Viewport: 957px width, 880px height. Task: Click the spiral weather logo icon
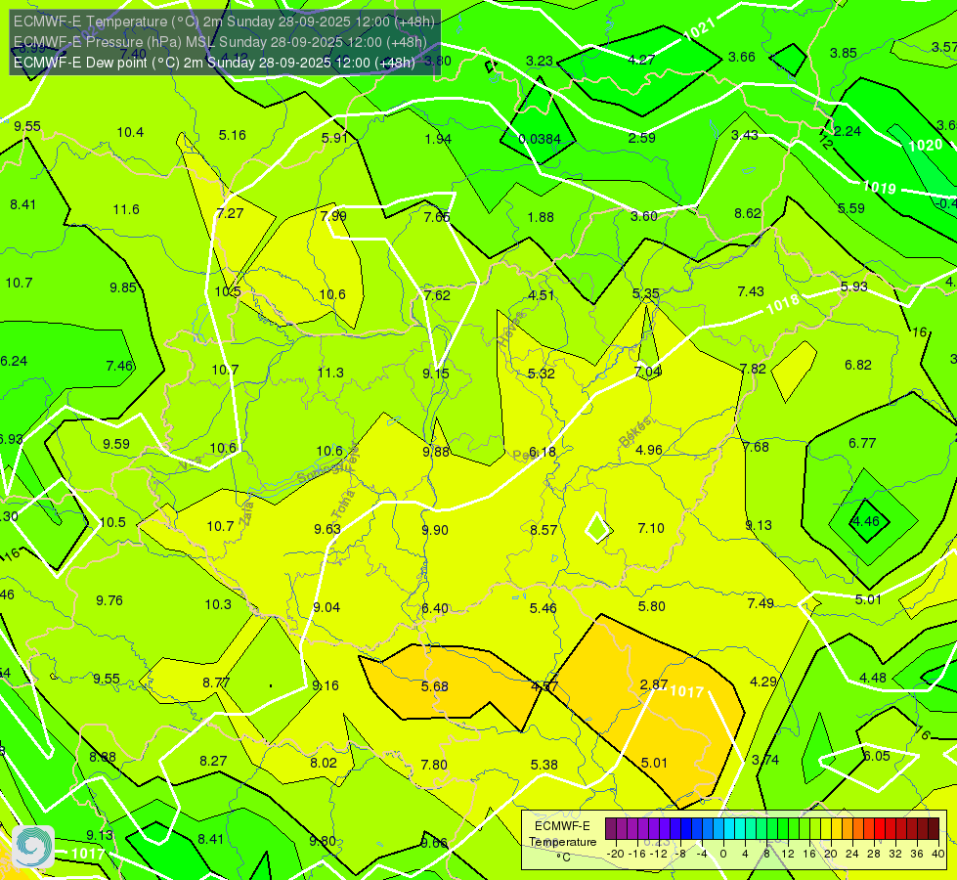[33, 847]
